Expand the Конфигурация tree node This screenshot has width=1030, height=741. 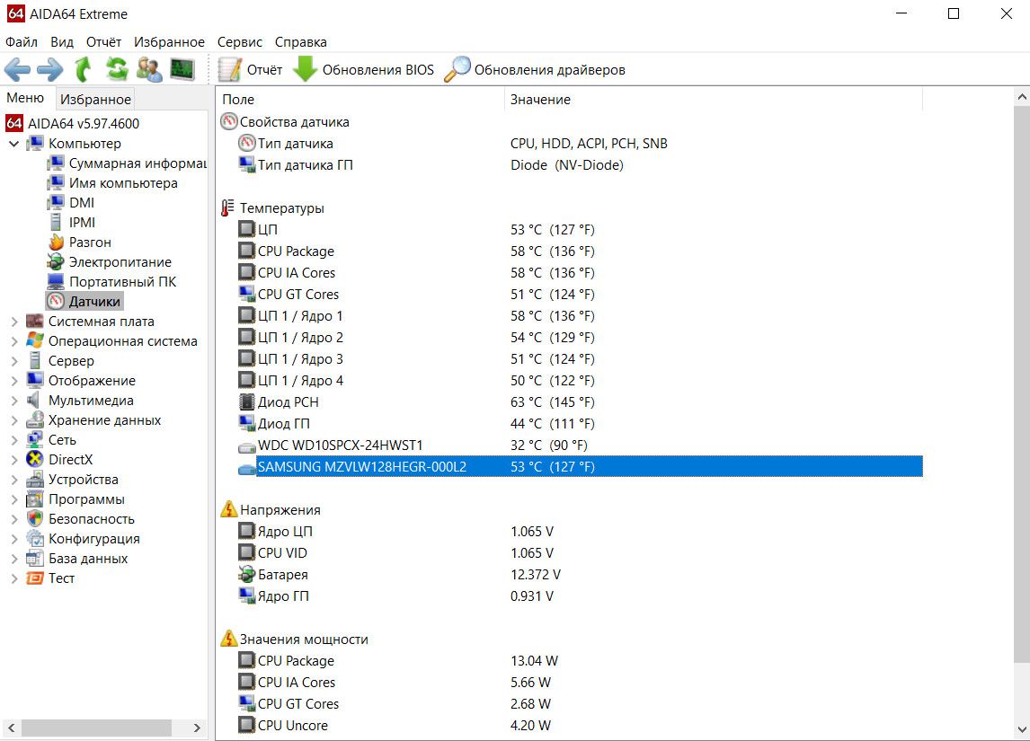13,539
